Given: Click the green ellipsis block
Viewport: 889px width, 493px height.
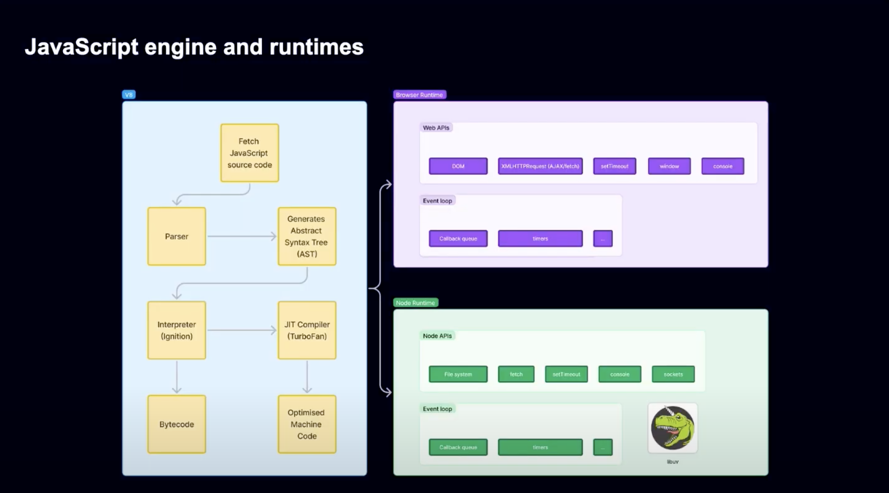Looking at the screenshot, I should tap(603, 447).
